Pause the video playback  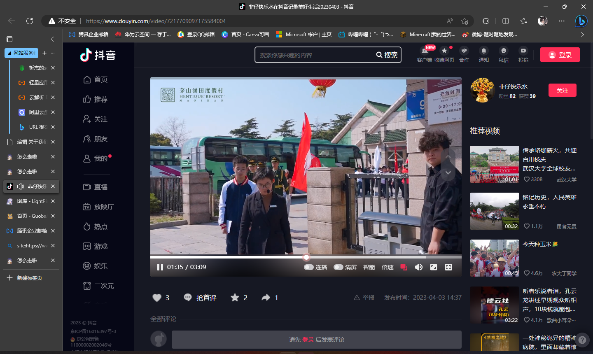pyautogui.click(x=160, y=267)
